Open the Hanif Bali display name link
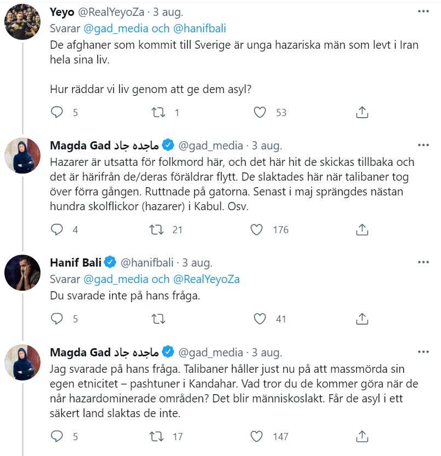441x456 pixels. 74,262
